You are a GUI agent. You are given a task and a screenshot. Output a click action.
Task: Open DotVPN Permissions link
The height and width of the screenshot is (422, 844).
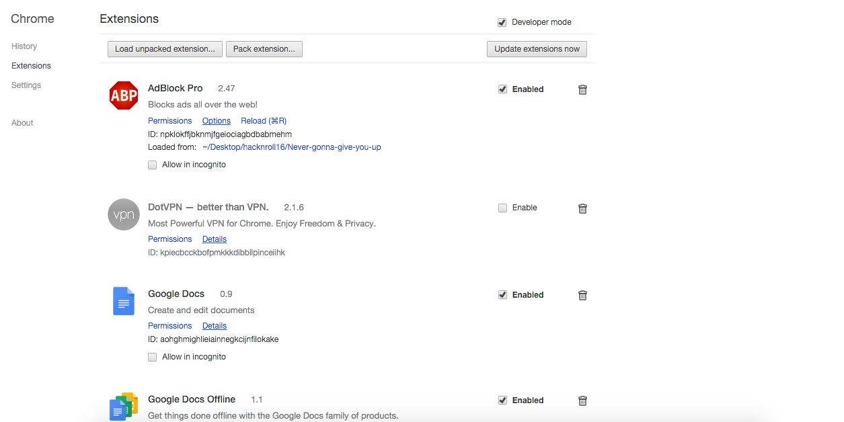tap(170, 239)
